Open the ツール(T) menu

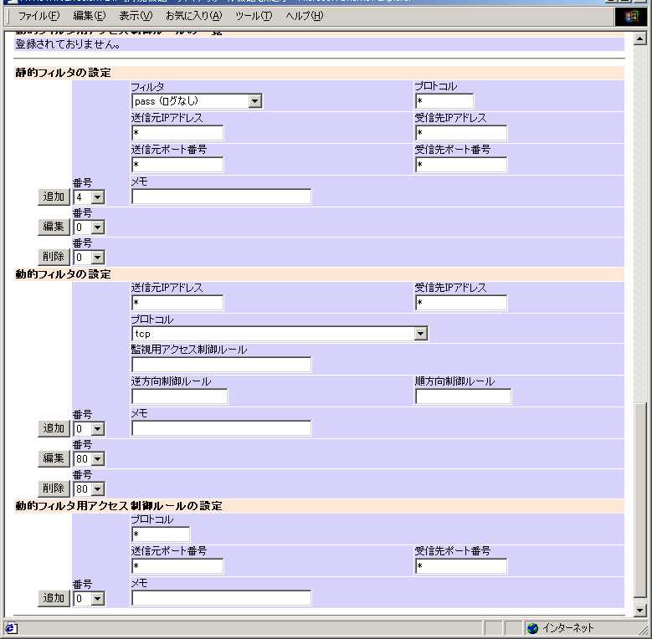point(254,16)
